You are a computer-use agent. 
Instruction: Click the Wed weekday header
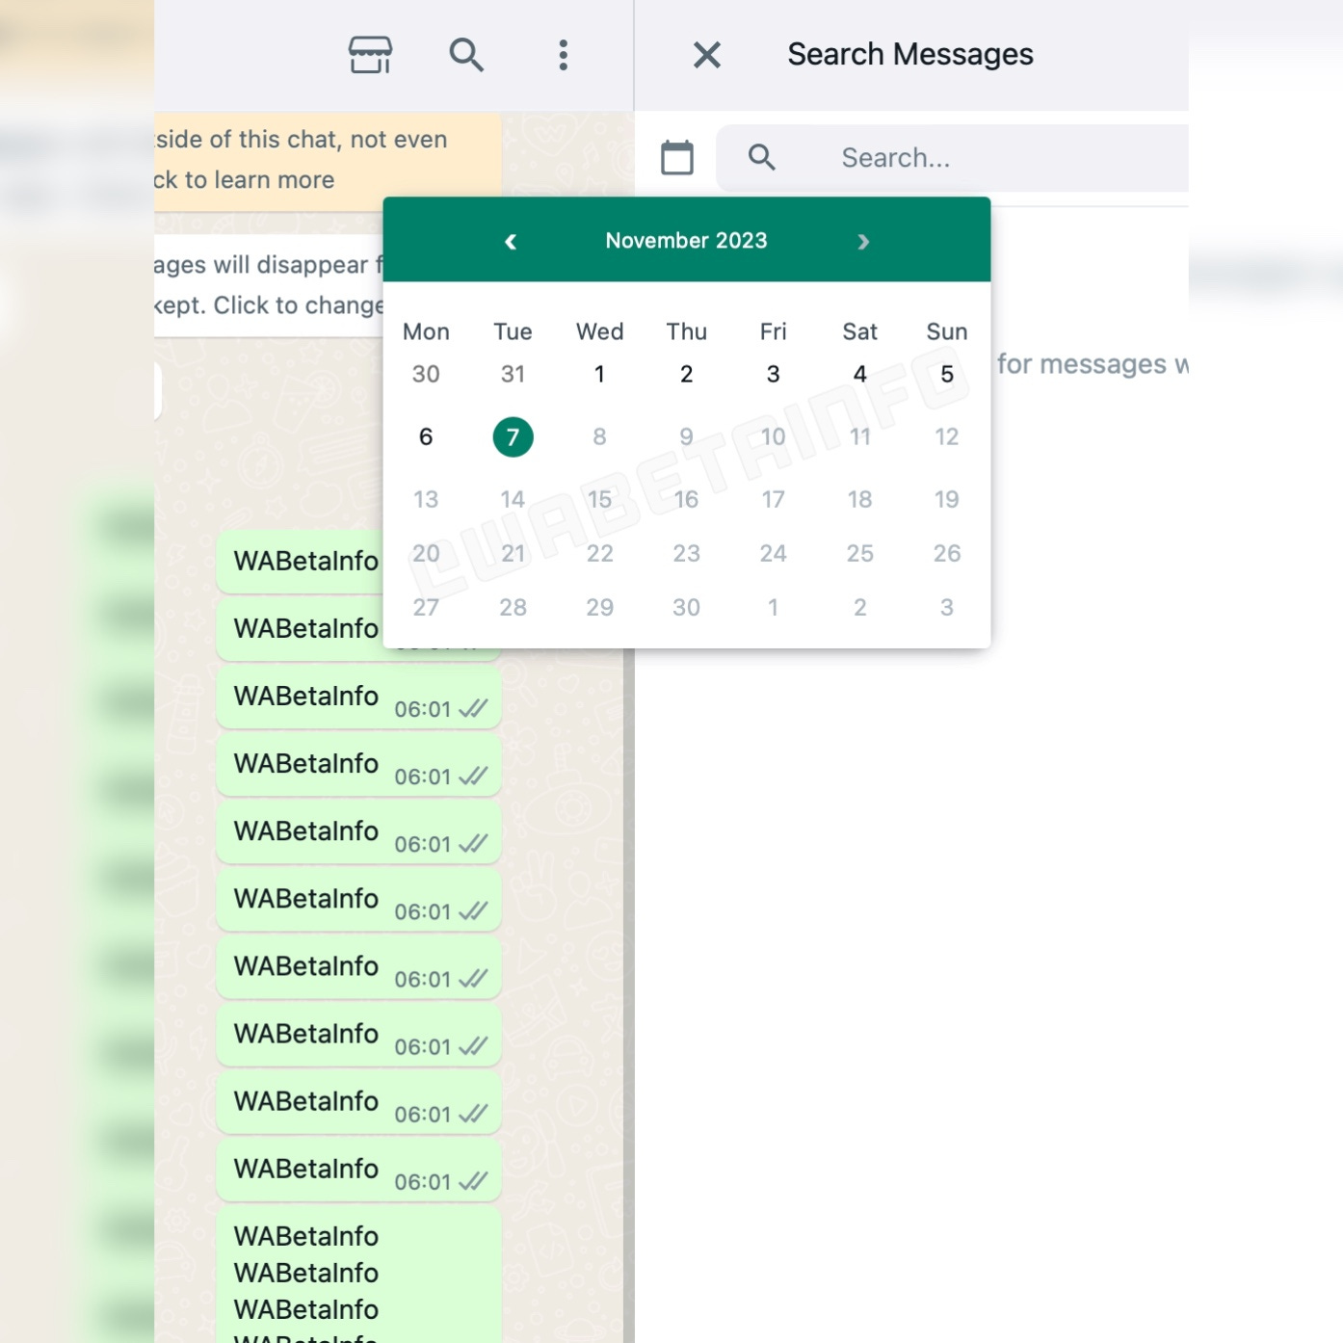pos(599,331)
